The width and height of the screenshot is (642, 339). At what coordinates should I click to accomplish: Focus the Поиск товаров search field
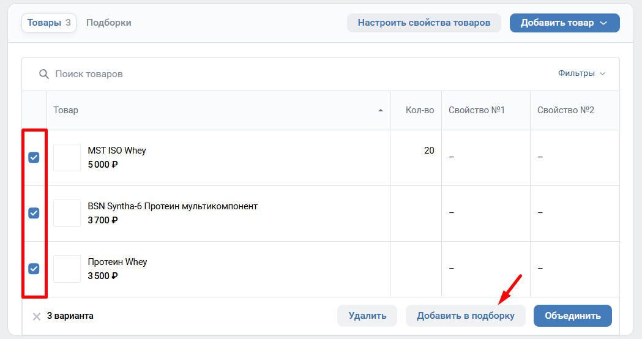pos(245,74)
